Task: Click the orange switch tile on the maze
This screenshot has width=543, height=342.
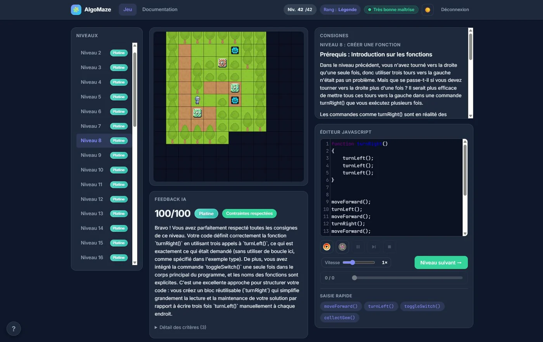Action: click(222, 63)
